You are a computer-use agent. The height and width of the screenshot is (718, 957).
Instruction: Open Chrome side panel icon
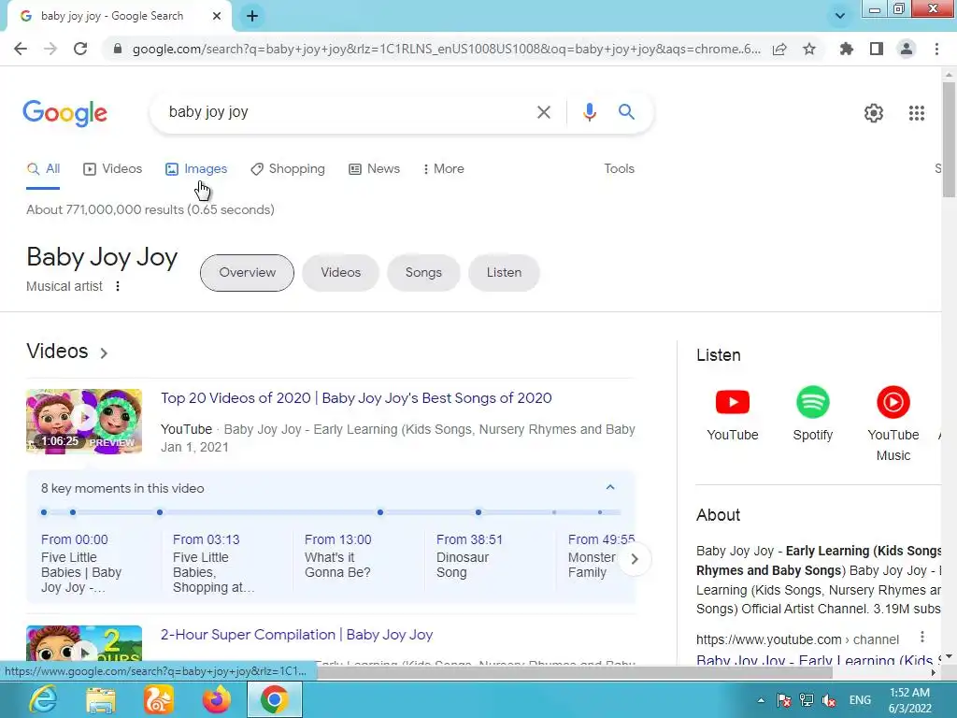point(877,49)
